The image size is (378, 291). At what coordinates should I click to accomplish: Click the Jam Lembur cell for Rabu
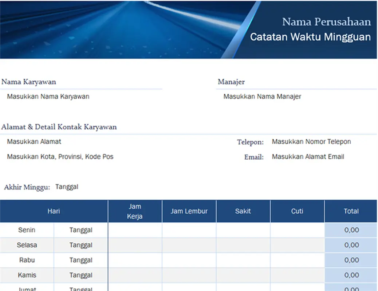(x=189, y=260)
